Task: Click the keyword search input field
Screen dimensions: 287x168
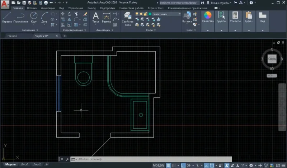Action: coord(179,3)
